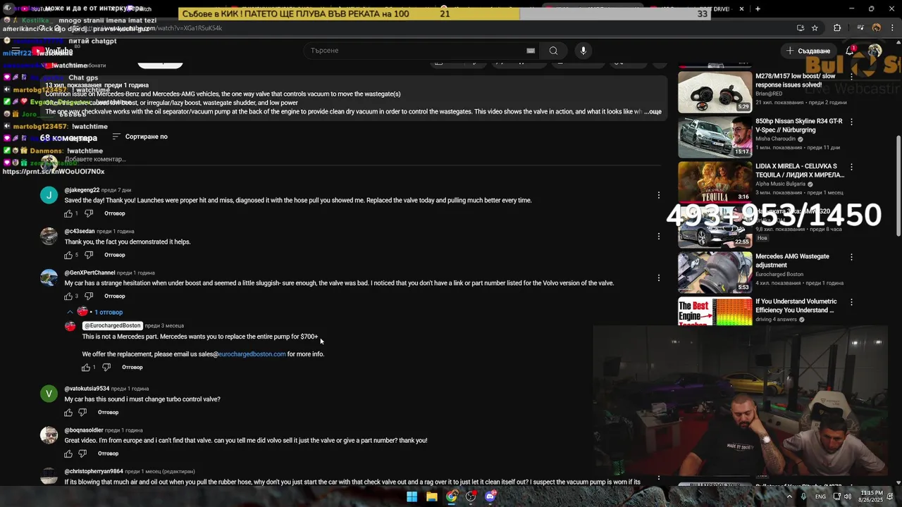Screen dimensions: 902x507
Task: Open options for M278/M157 low boost video
Action: (851, 76)
